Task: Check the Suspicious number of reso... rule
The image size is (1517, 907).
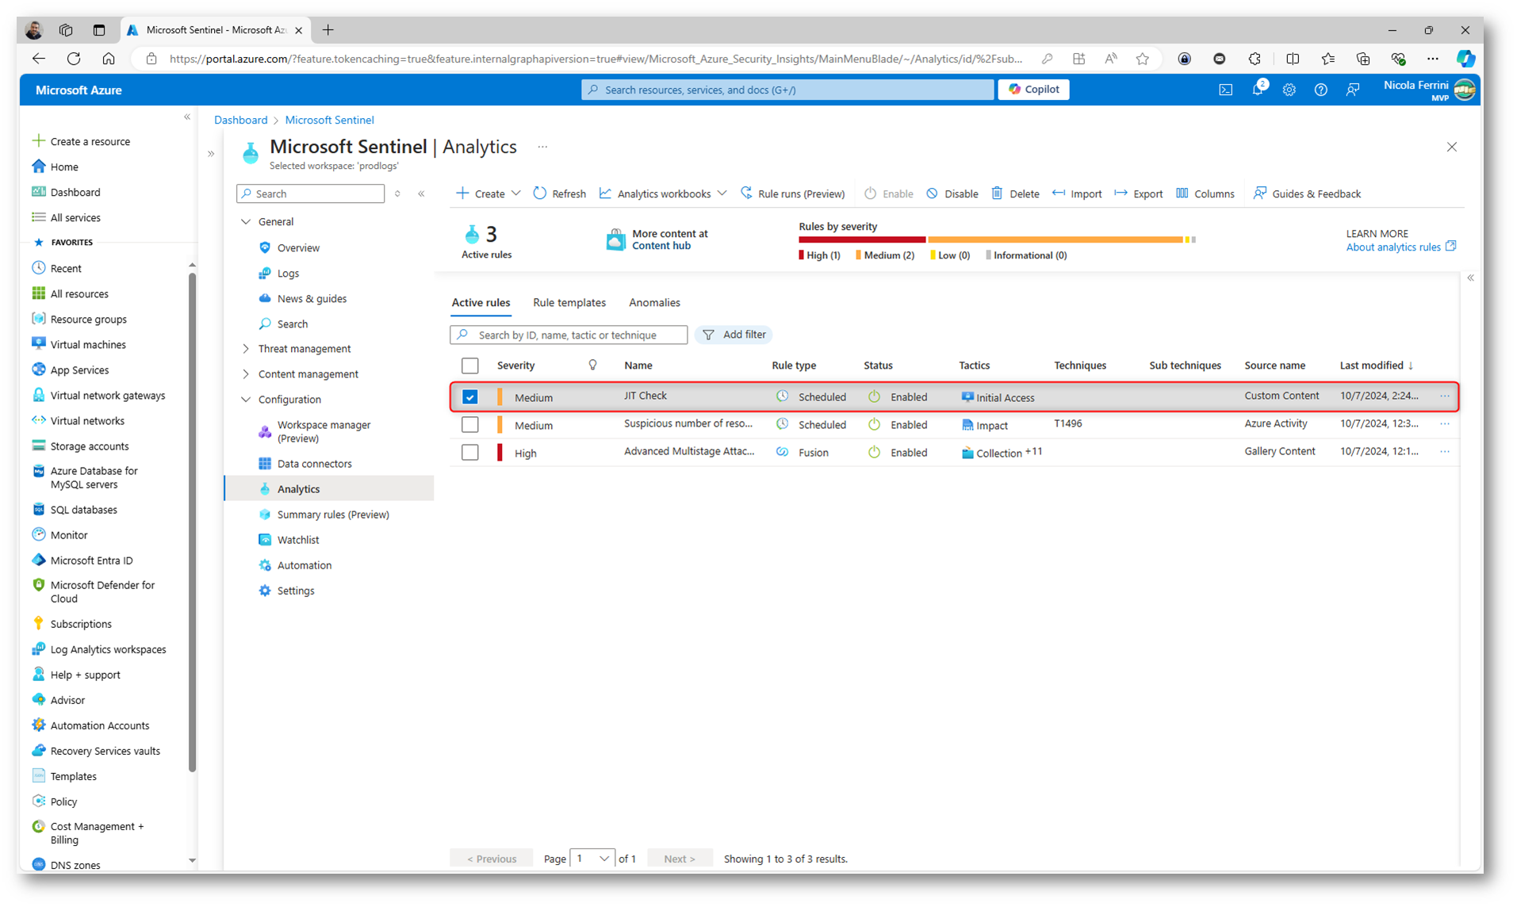Action: 470,425
